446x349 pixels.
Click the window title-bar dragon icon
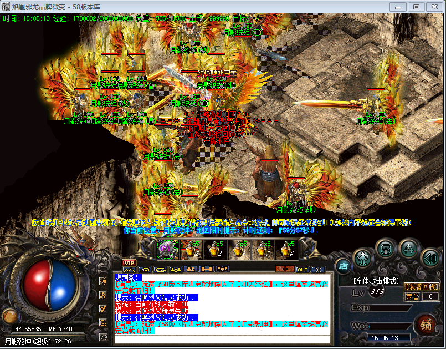click(6, 7)
